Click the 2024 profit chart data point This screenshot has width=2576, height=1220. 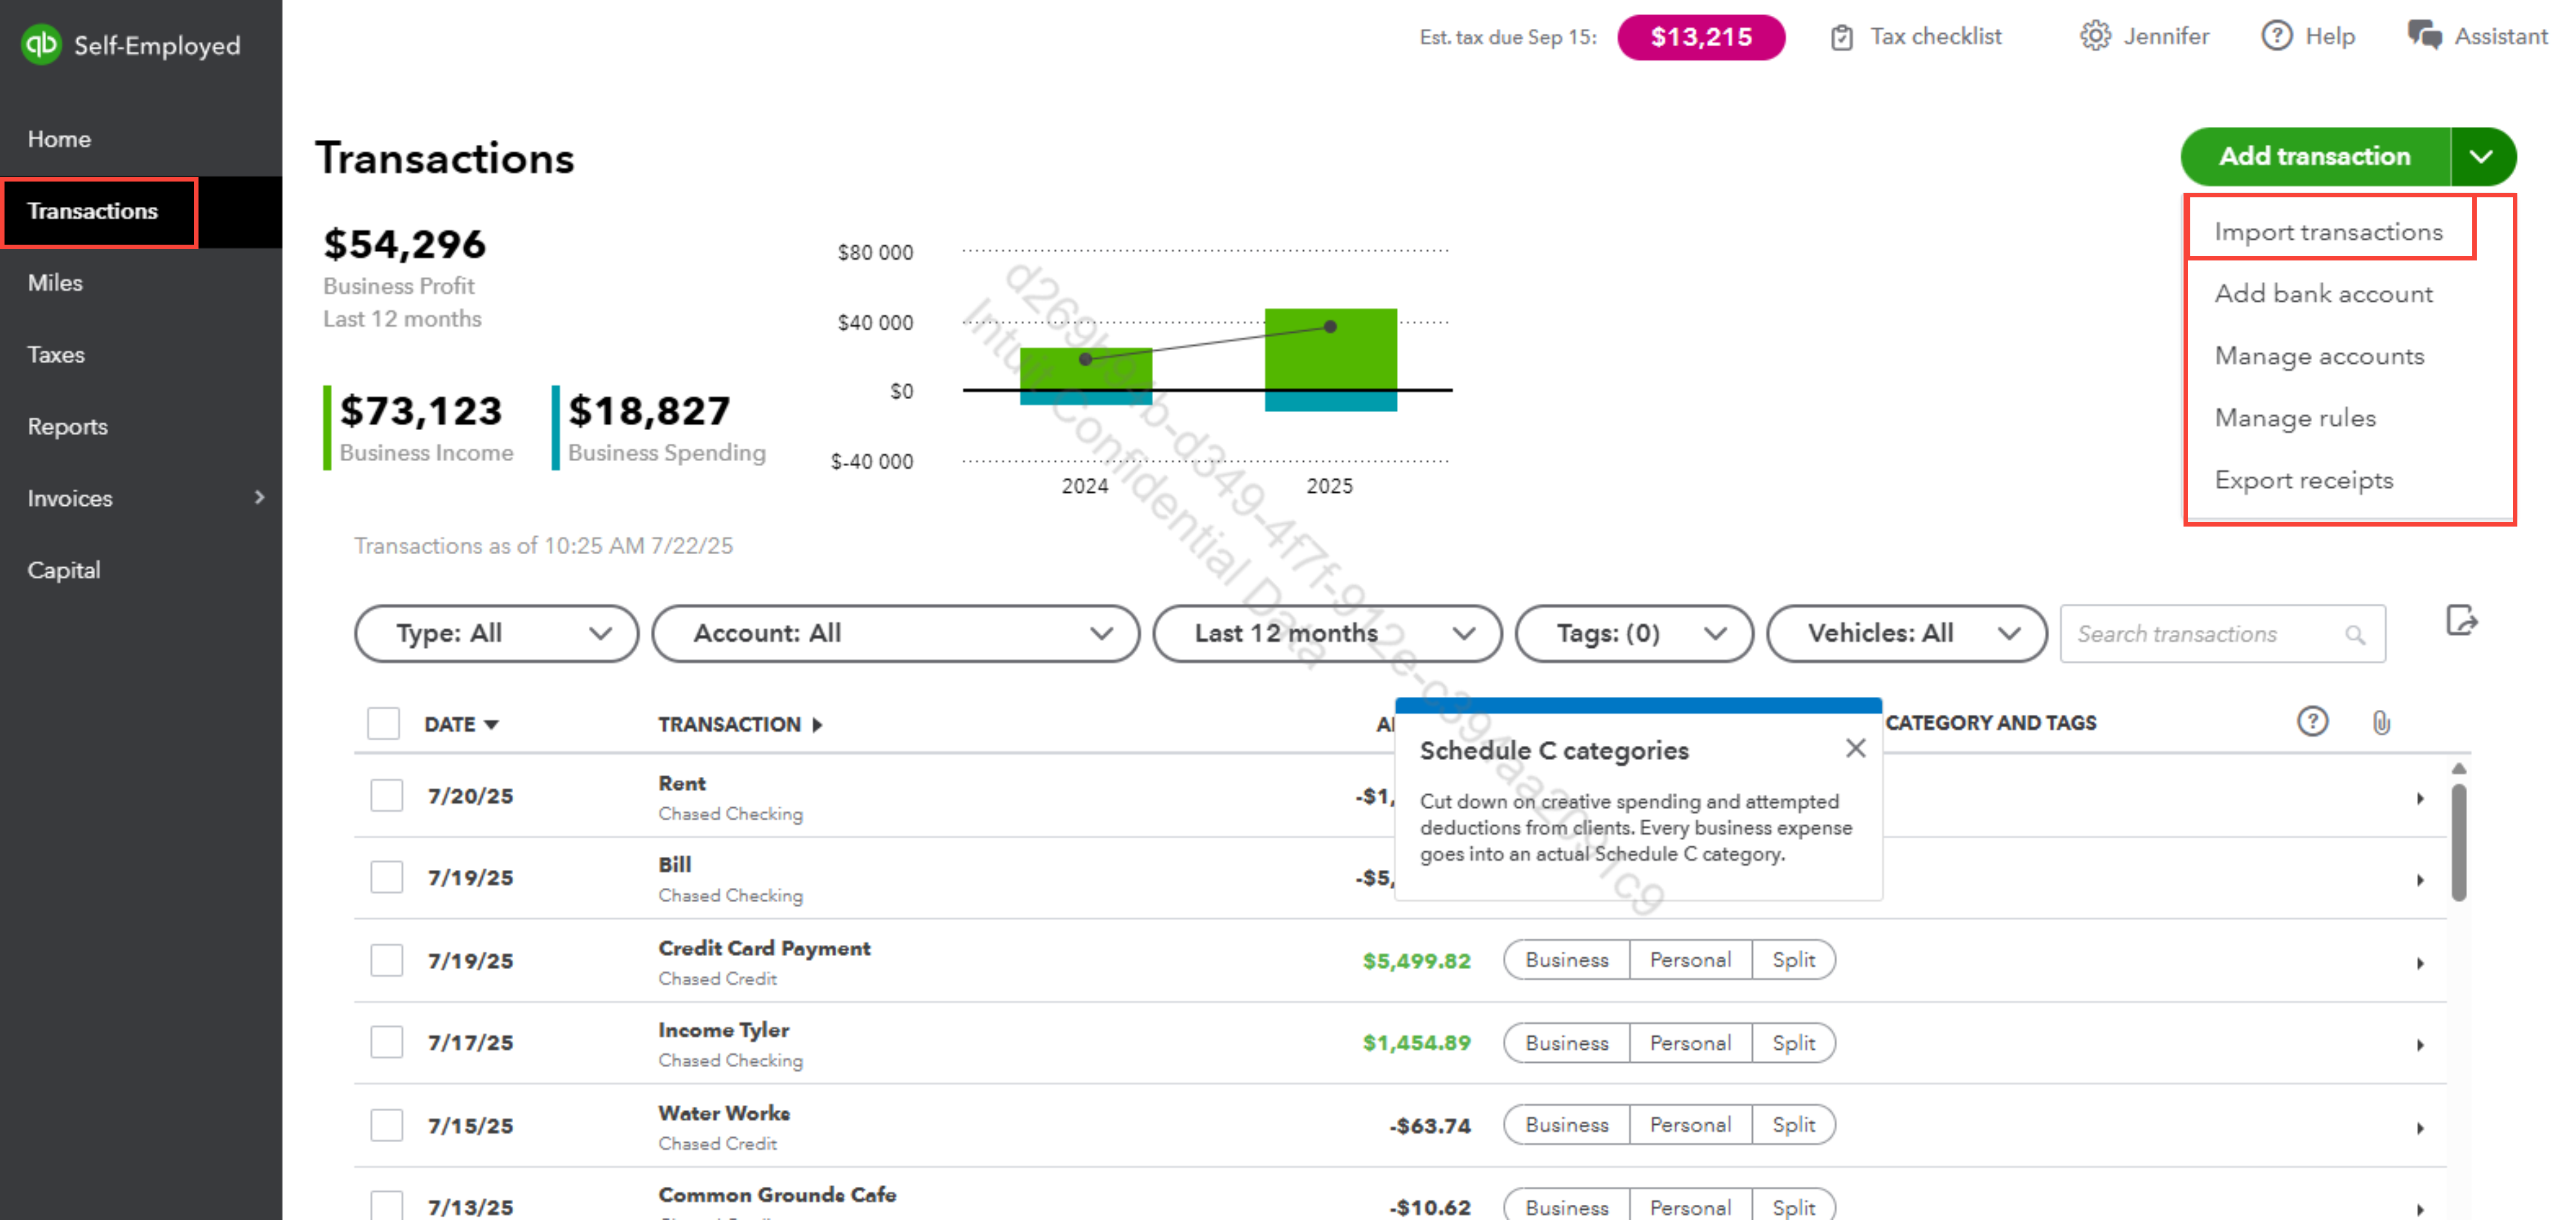[x=1085, y=359]
